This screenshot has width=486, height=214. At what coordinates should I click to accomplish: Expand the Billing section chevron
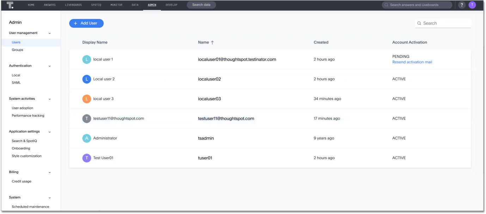50,172
